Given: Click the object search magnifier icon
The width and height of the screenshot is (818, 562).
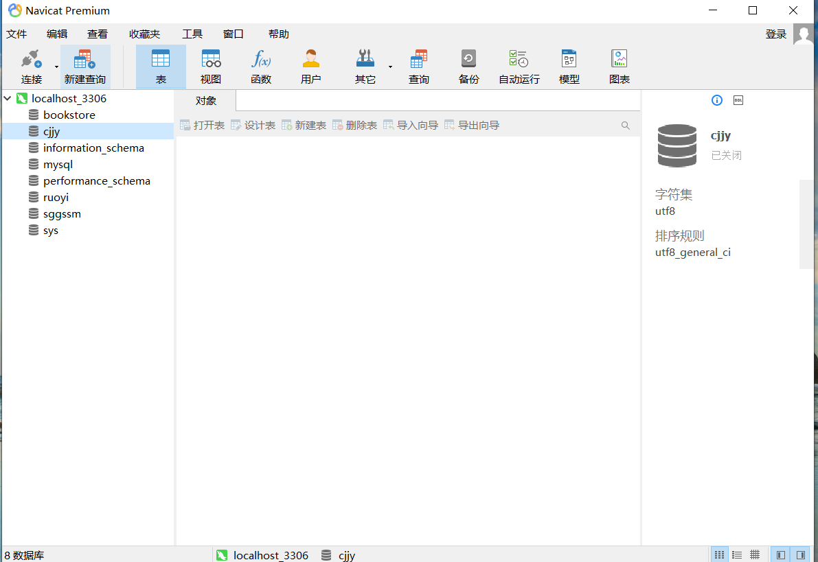Looking at the screenshot, I should click(626, 126).
